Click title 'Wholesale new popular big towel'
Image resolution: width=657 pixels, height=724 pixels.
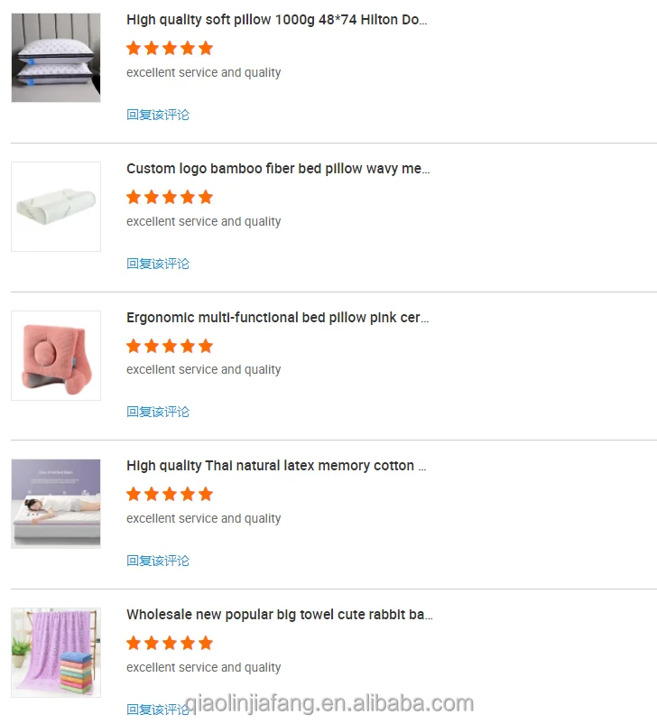280,615
